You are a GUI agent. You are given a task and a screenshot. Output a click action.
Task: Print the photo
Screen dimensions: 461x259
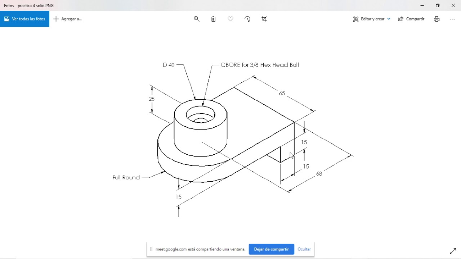coord(437,19)
